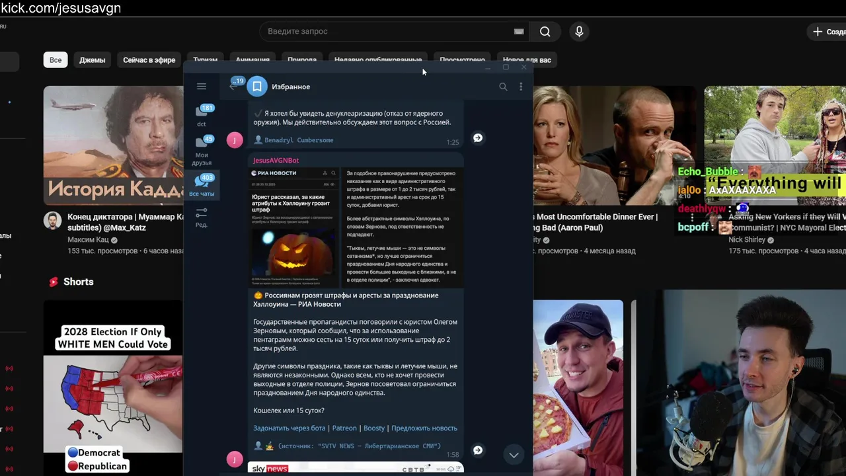Open 2028 Election Short thumbnail
Image resolution: width=846 pixels, height=476 pixels.
click(x=113, y=387)
